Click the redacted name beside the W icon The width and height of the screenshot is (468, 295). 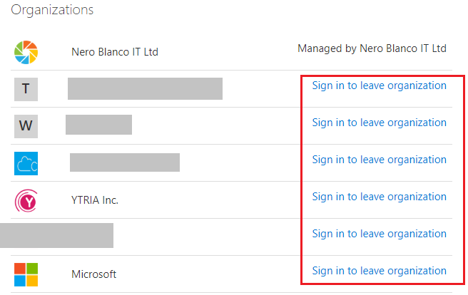coord(98,125)
